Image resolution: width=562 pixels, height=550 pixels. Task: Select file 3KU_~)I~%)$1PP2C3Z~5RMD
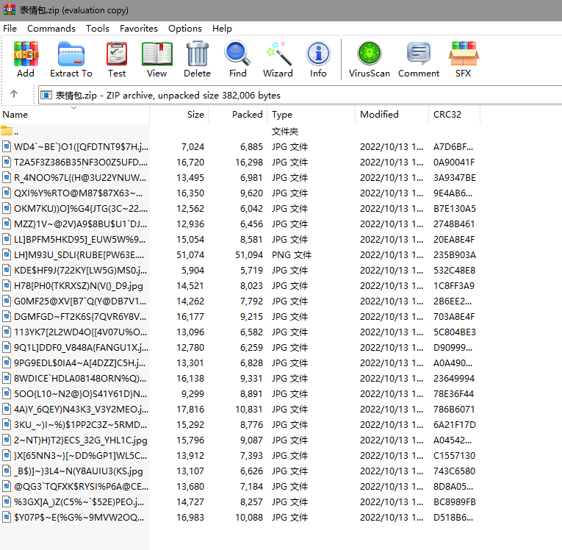click(80, 424)
